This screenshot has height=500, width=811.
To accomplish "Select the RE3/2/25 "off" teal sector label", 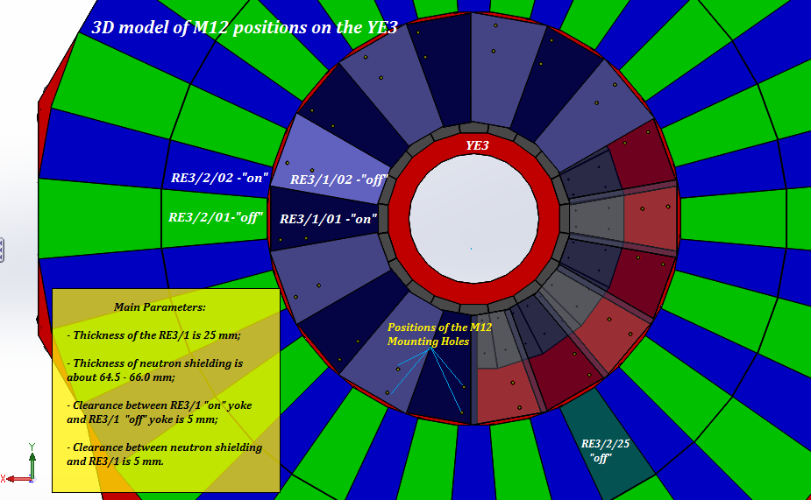I will tap(605, 450).
